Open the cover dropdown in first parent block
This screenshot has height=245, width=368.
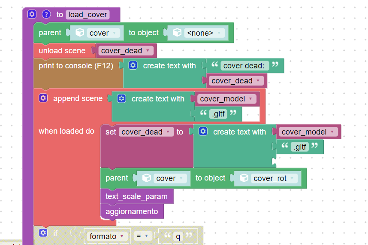[x=103, y=33]
